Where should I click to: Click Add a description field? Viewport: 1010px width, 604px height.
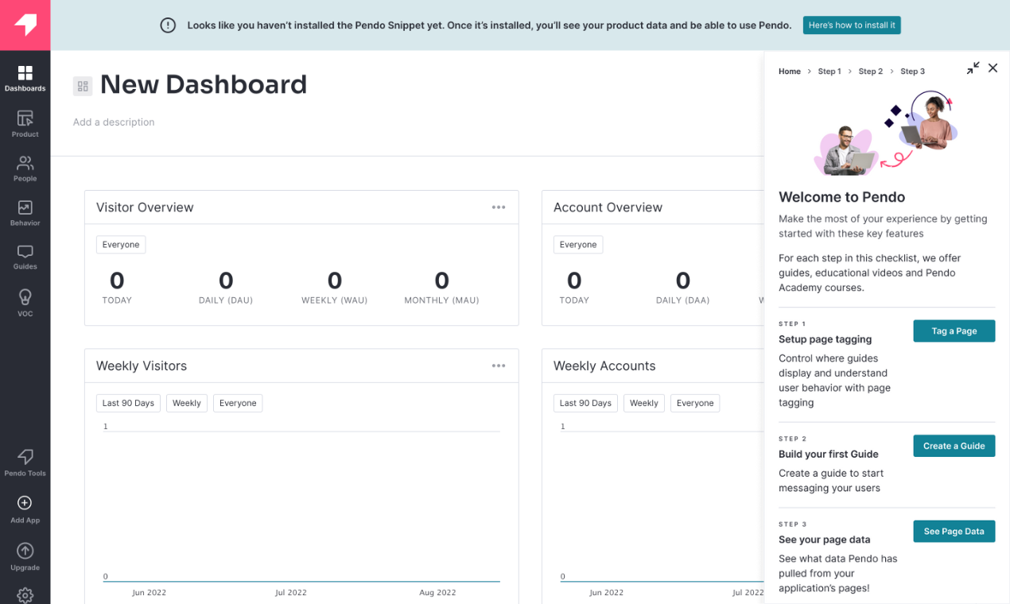[114, 122]
